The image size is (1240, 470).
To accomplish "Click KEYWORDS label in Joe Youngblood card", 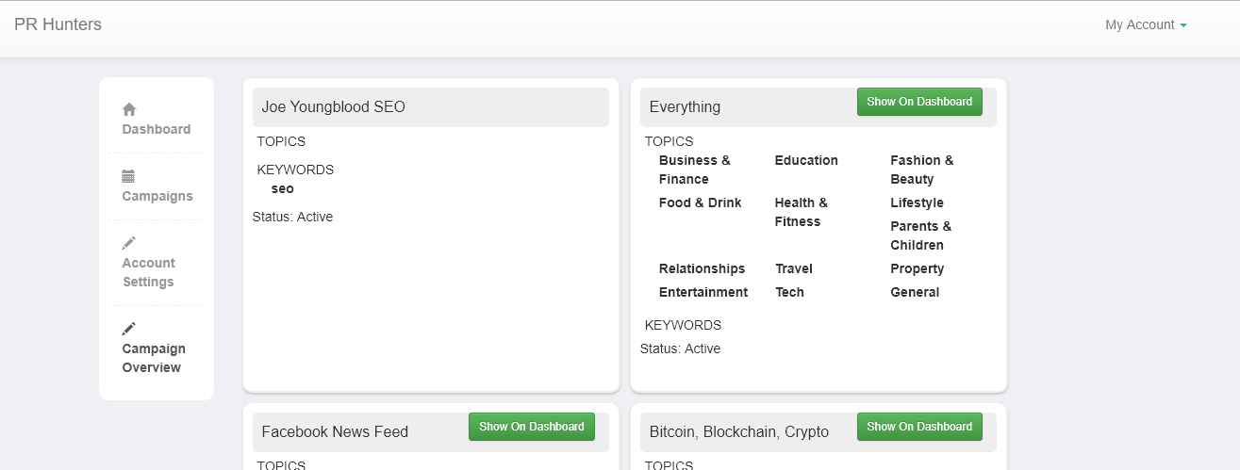I will tap(295, 170).
